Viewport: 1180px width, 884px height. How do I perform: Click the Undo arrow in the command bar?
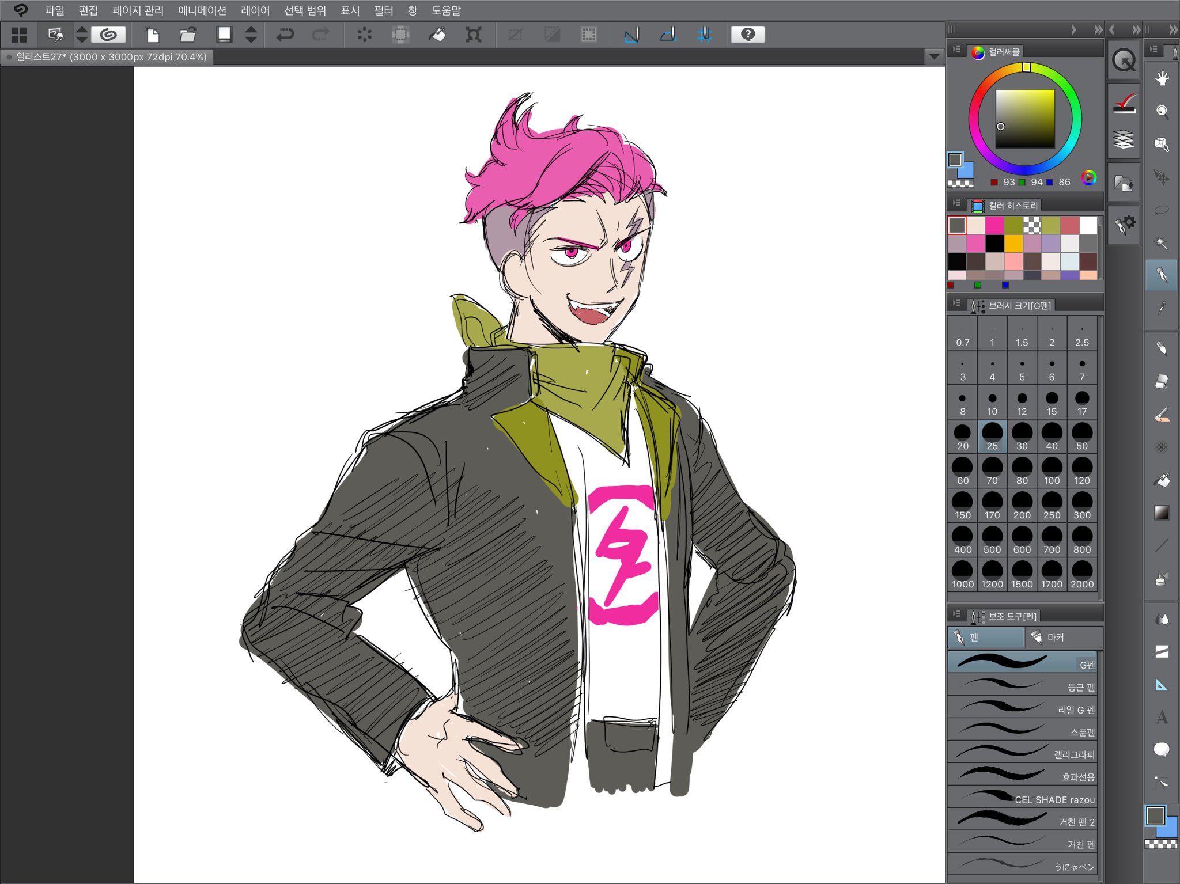point(285,35)
